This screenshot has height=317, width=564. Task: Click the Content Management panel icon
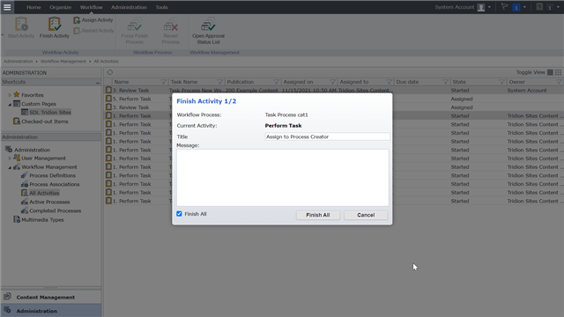click(7, 297)
